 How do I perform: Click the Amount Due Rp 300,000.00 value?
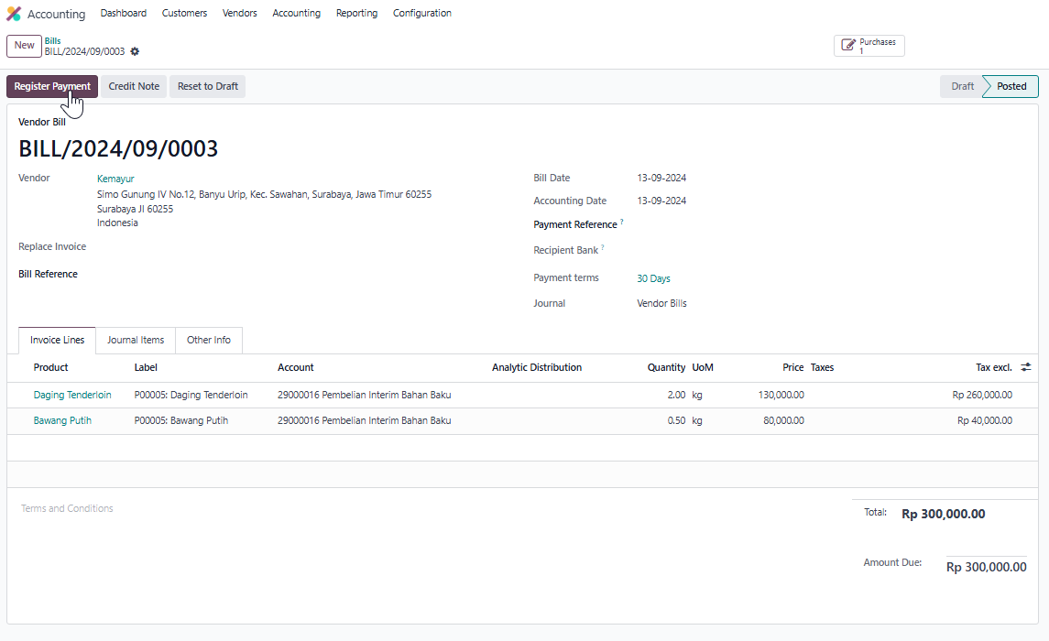pyautogui.click(x=986, y=567)
